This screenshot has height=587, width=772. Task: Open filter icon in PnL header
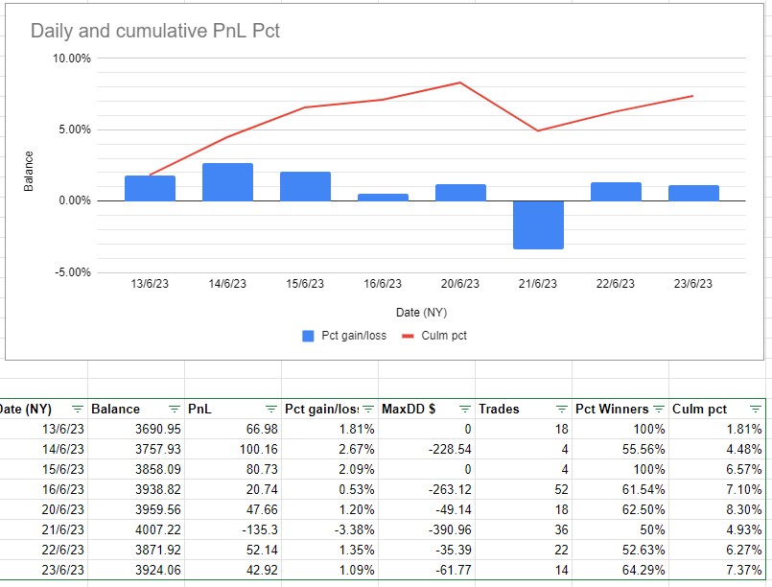pyautogui.click(x=270, y=409)
